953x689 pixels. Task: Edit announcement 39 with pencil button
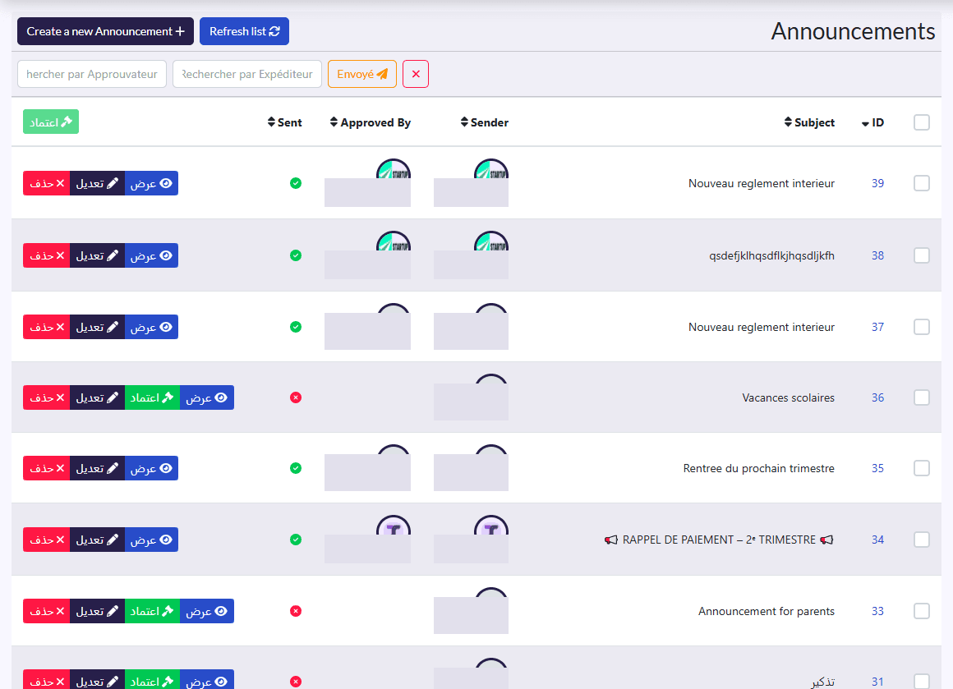click(x=97, y=183)
